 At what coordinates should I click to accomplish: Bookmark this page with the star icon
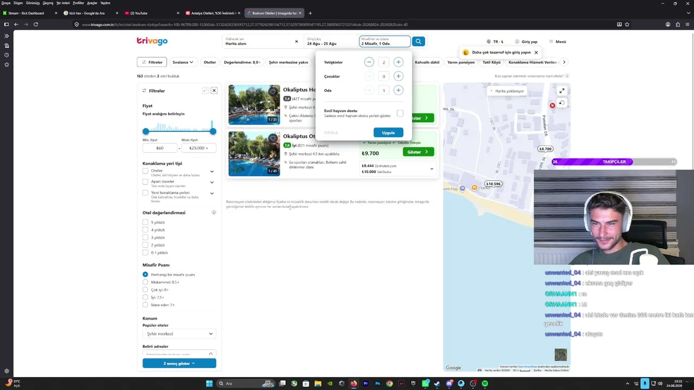pyautogui.click(x=627, y=24)
